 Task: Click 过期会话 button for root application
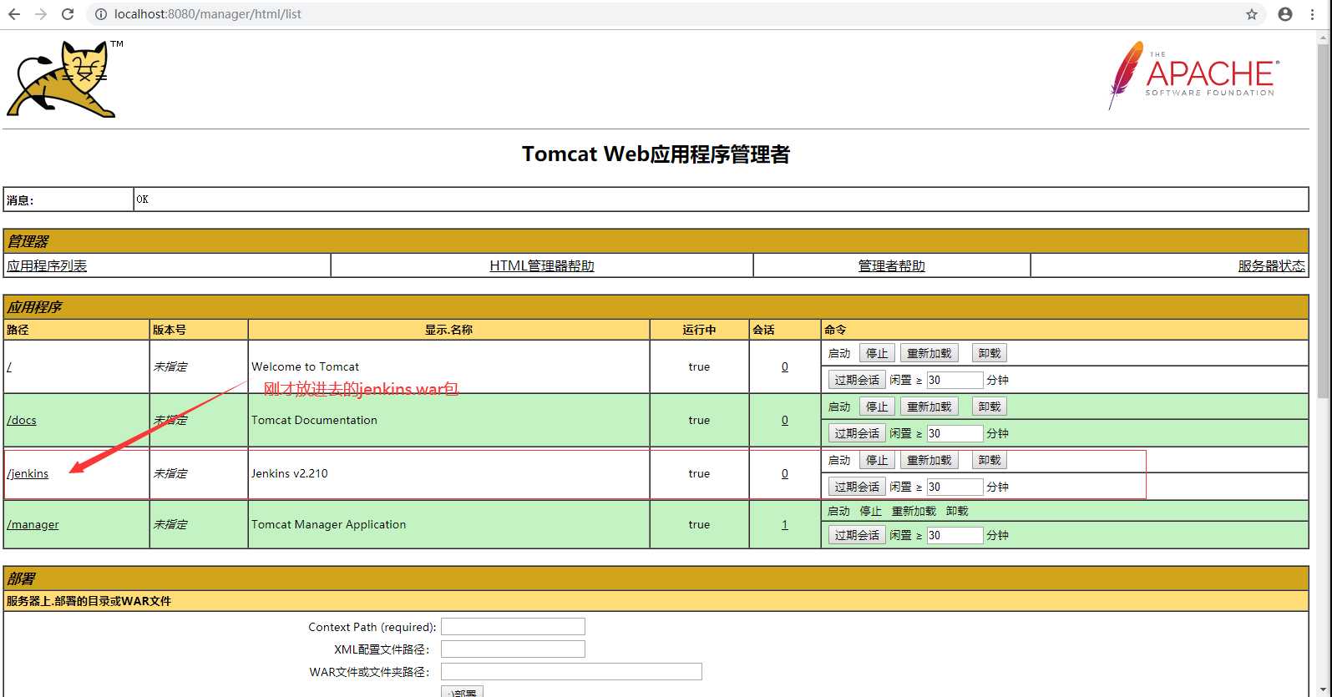tap(857, 380)
